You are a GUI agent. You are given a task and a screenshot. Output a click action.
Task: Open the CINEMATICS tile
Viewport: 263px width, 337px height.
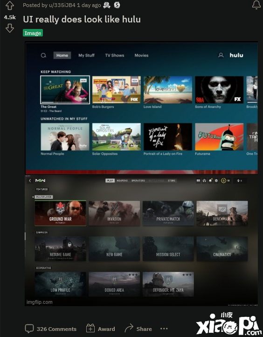[222, 249]
